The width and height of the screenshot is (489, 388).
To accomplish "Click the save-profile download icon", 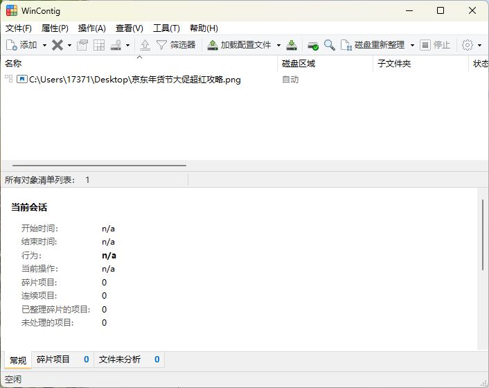I will pos(292,45).
